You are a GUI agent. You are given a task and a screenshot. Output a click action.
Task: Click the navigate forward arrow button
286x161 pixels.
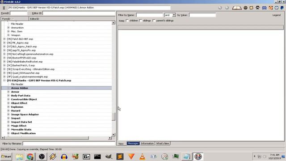pos(227,8)
